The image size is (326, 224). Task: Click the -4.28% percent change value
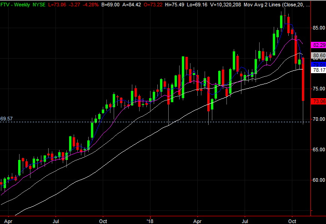(x=90, y=5)
